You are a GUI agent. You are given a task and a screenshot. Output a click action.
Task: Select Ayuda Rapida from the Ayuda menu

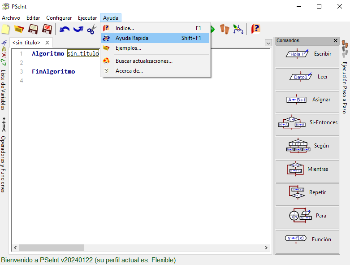132,38
